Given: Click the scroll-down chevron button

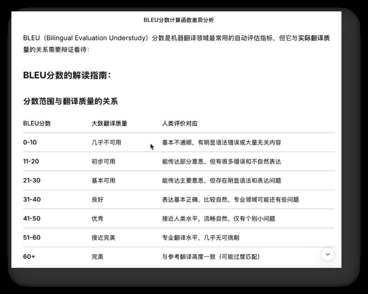Looking at the screenshot, I should (328, 254).
